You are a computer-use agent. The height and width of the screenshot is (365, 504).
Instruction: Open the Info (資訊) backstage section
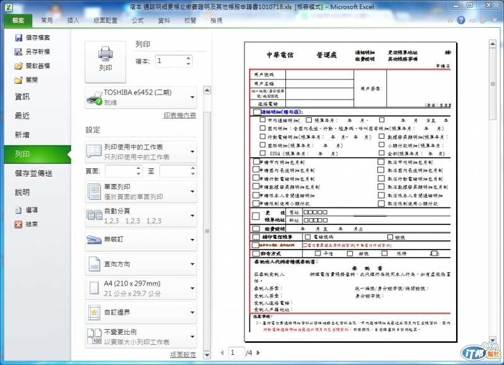(37, 96)
